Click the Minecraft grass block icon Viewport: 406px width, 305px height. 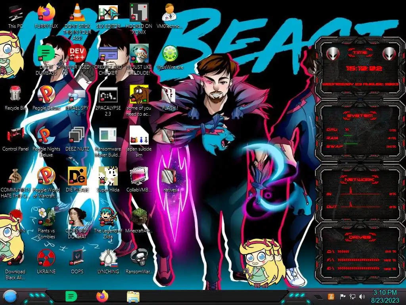pos(139,220)
